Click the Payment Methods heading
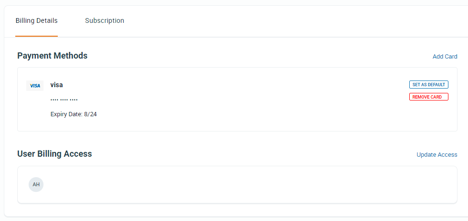 (x=52, y=56)
